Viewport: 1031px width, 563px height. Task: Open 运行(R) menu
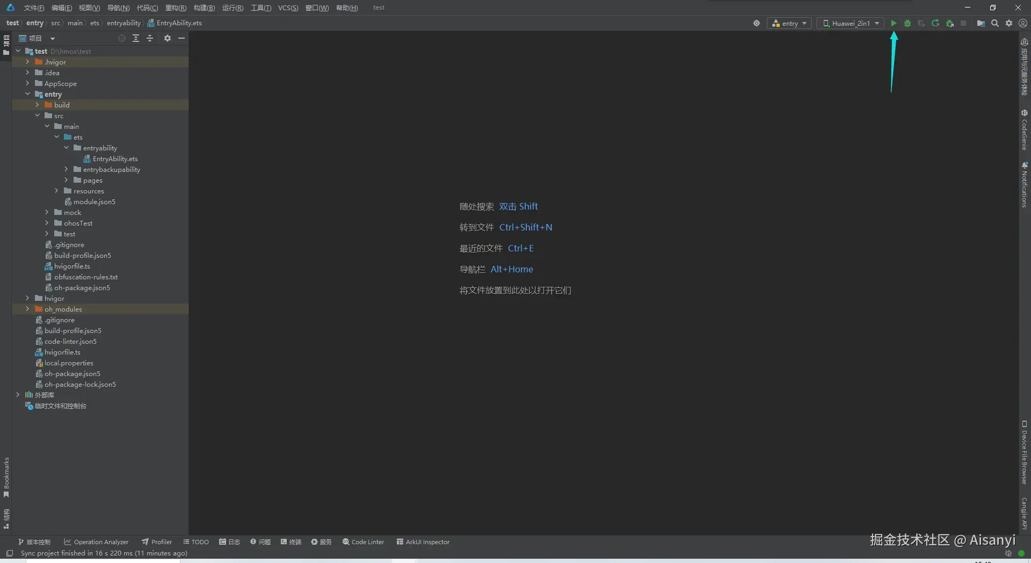click(x=233, y=8)
